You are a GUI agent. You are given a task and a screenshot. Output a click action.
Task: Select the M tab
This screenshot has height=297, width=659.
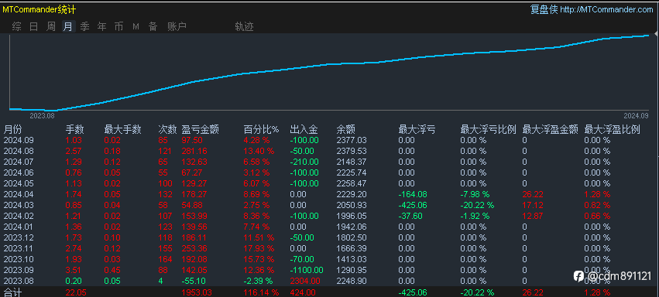coord(136,27)
